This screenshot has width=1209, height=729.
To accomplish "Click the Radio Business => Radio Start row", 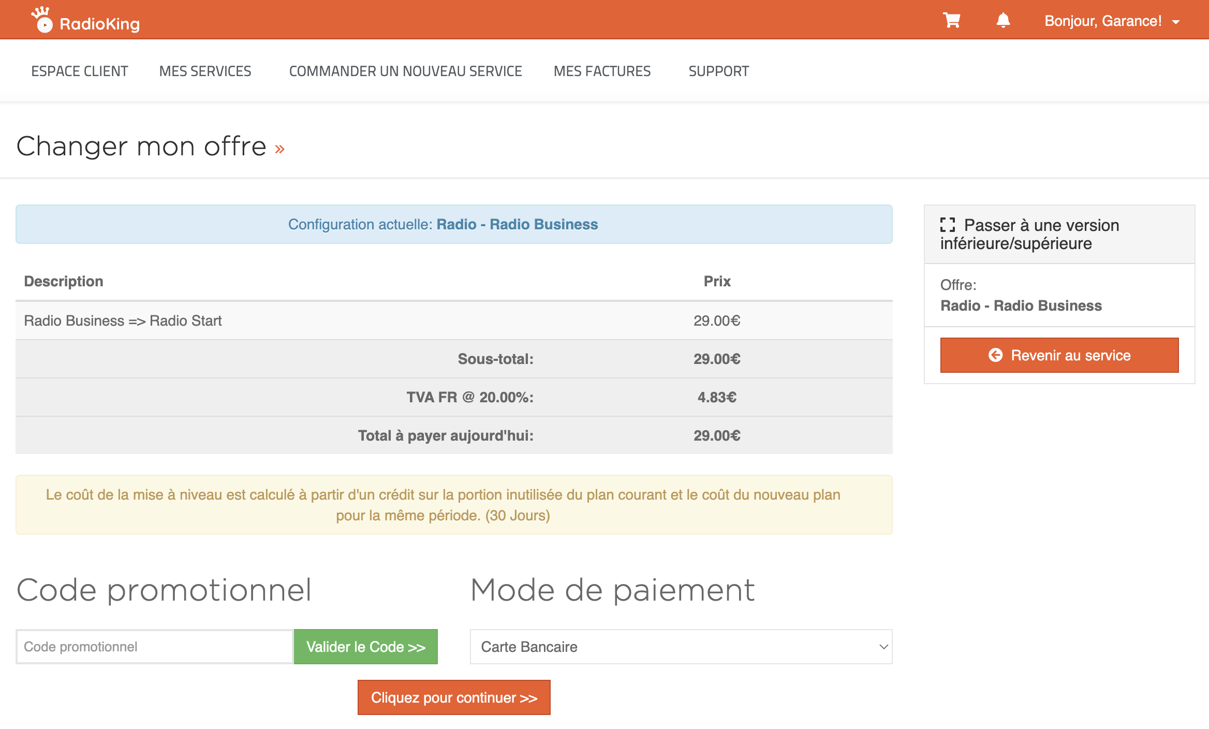I will tap(454, 320).
